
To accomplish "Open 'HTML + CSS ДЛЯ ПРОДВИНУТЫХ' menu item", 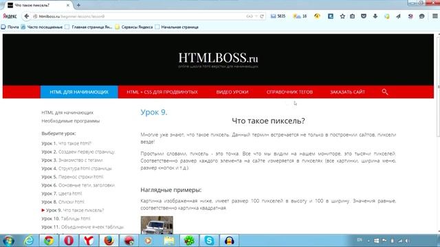I will 162,92.
